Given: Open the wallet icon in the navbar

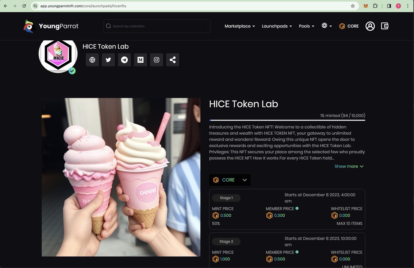Looking at the screenshot, I should click(x=384, y=26).
